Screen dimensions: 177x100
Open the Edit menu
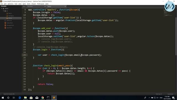(5, 4)
